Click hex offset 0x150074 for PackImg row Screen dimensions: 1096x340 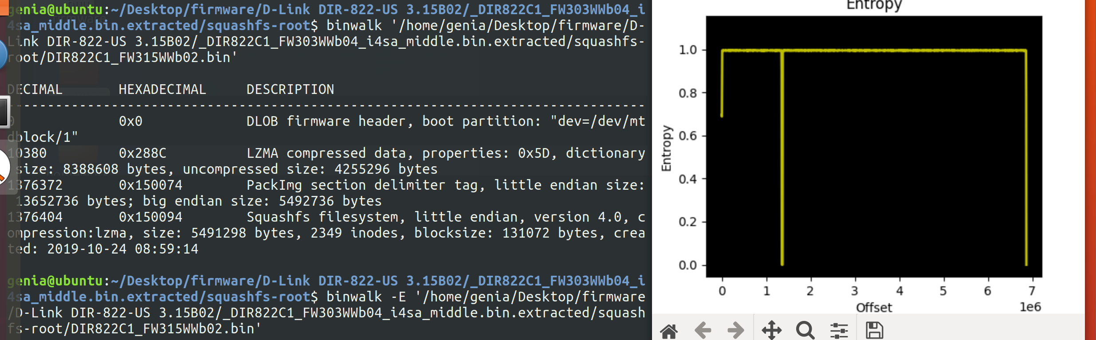pyautogui.click(x=150, y=185)
